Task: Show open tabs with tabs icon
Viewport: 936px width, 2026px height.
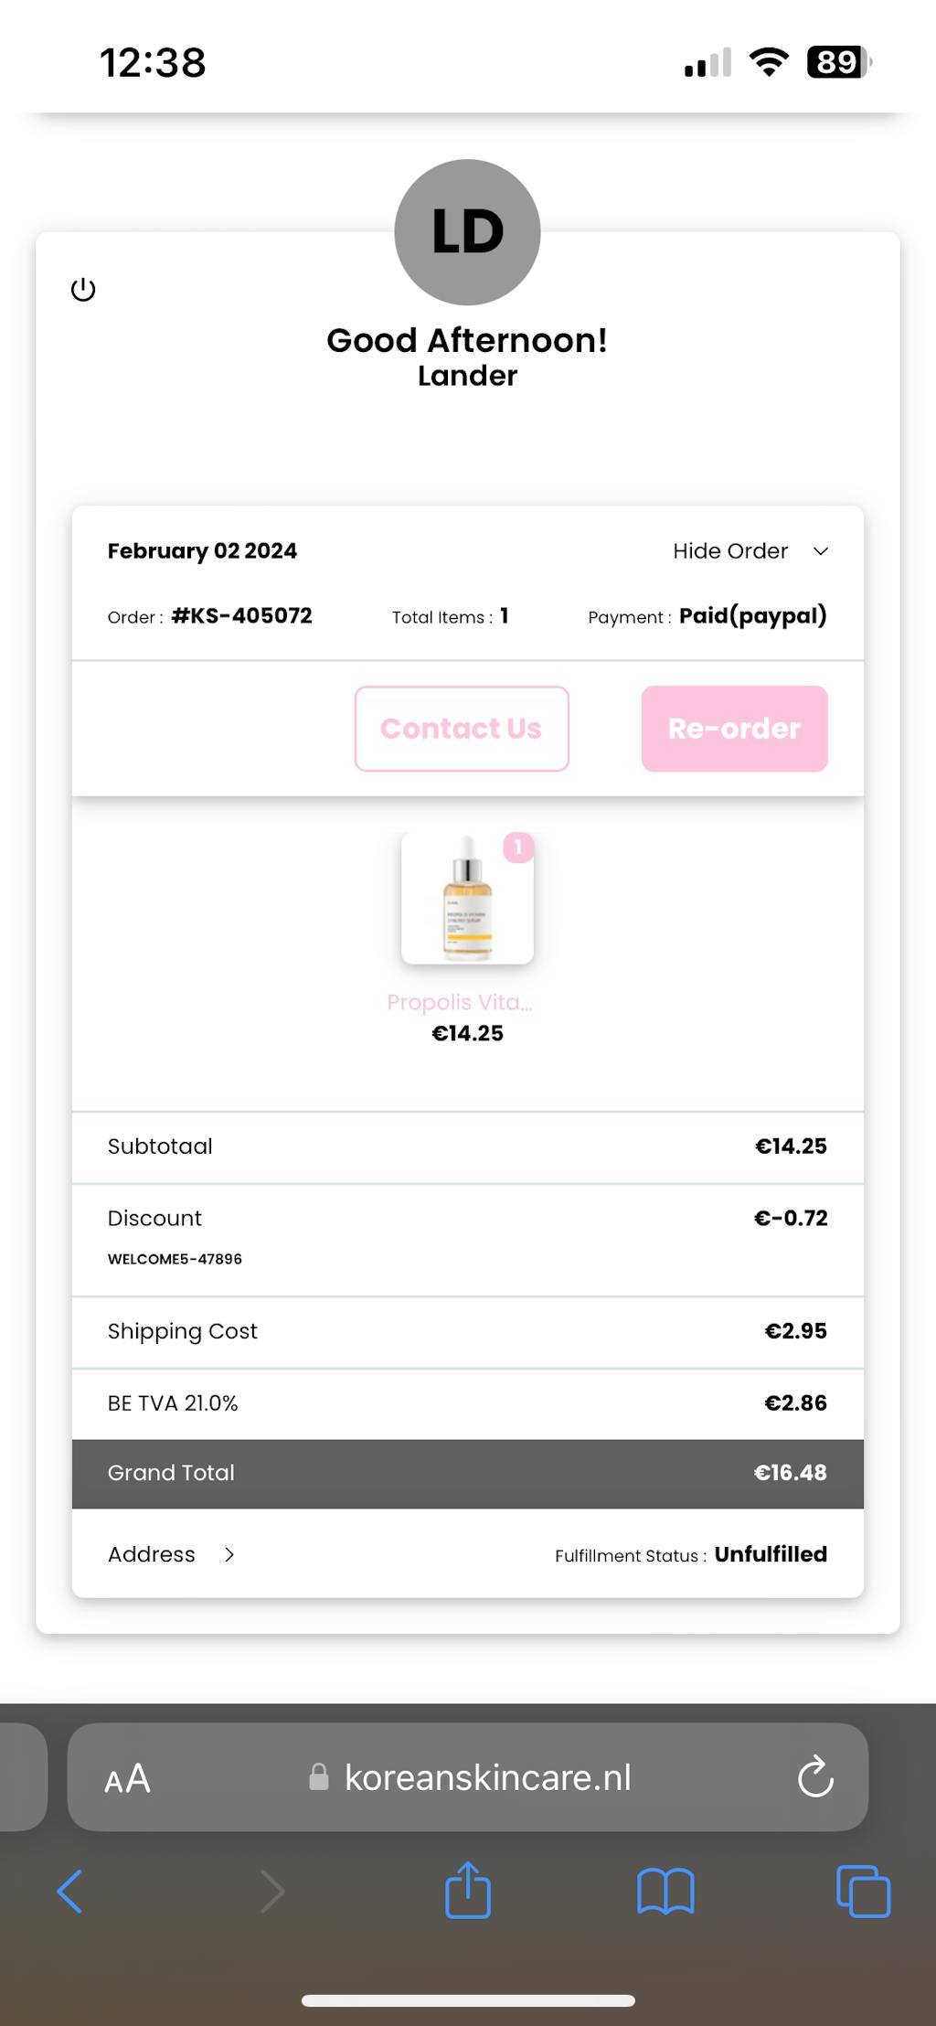Action: tap(863, 1891)
